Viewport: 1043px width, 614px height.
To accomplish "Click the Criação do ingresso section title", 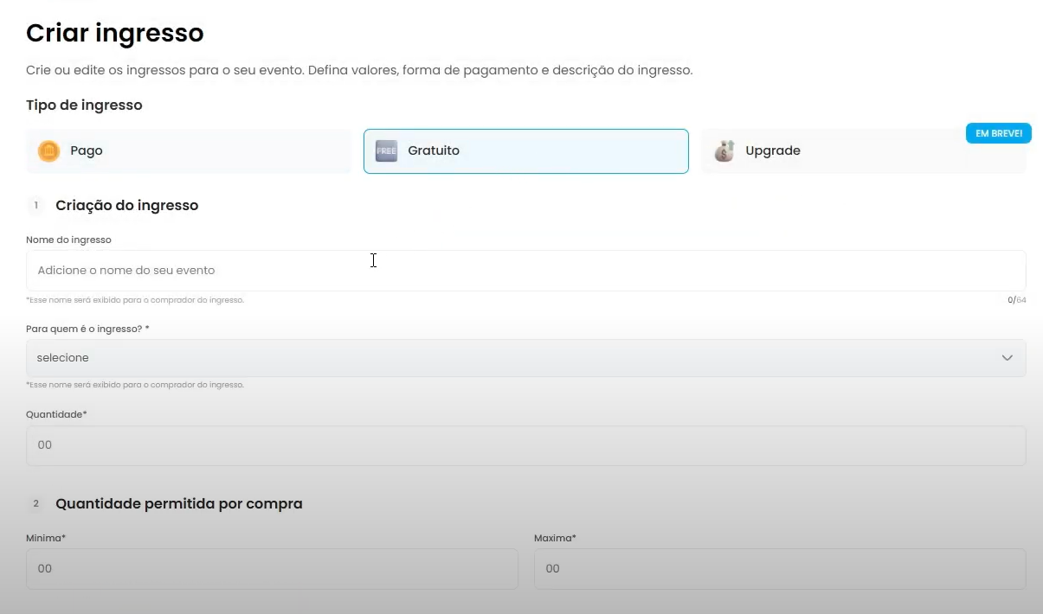I will point(127,206).
